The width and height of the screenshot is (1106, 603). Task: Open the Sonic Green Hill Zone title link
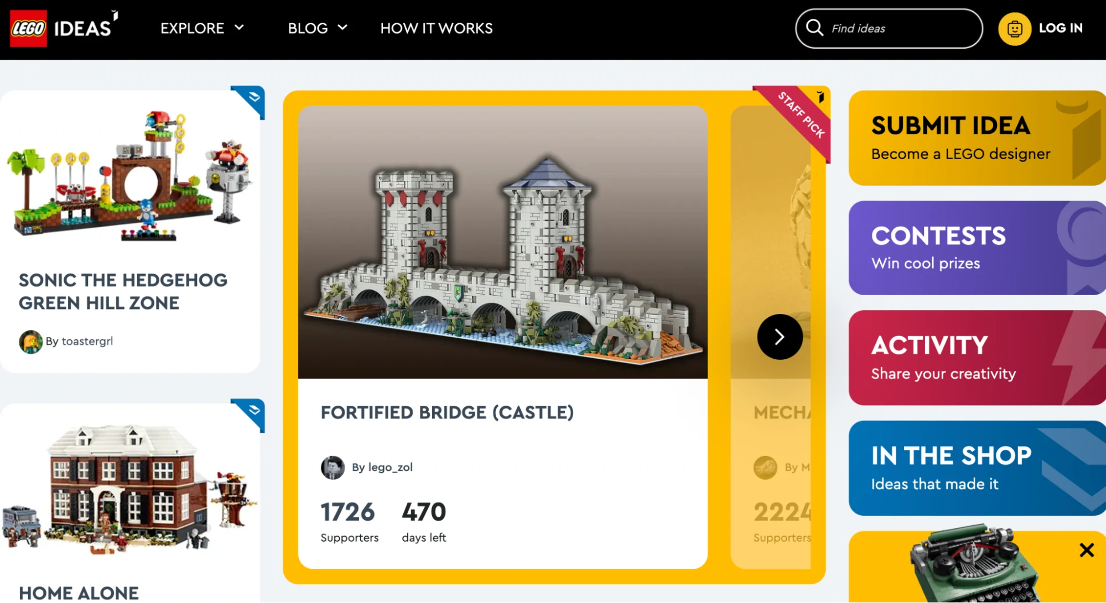pyautogui.click(x=123, y=291)
